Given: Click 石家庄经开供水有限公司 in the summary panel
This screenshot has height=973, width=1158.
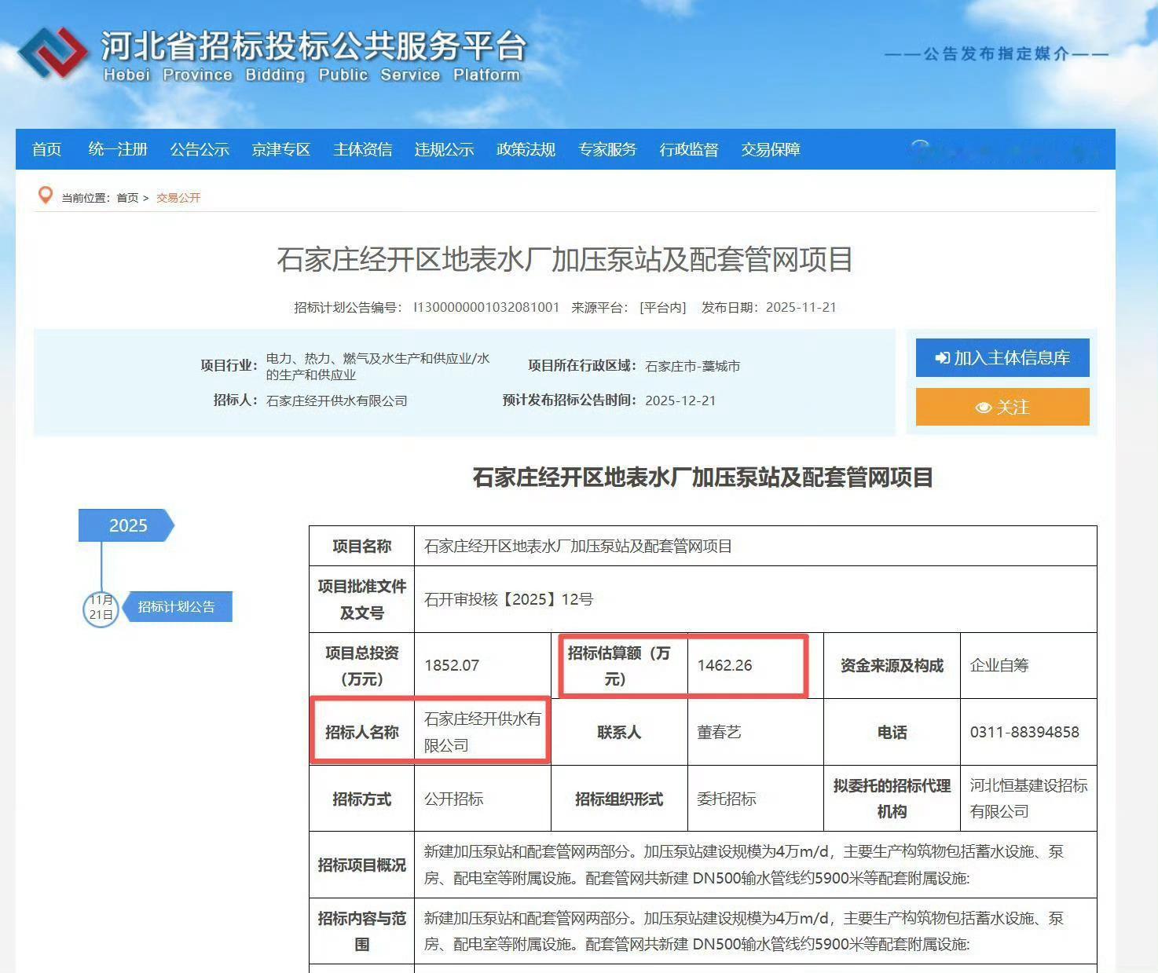Looking at the screenshot, I should pyautogui.click(x=337, y=401).
